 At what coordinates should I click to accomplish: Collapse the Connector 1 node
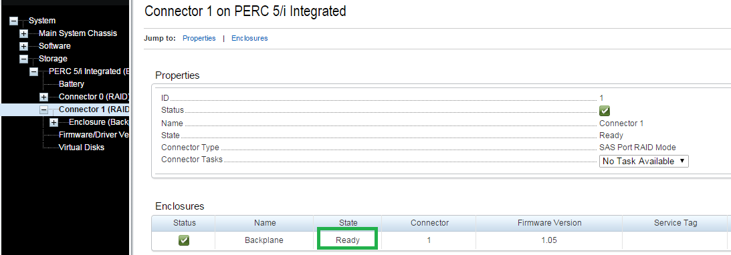(x=44, y=110)
